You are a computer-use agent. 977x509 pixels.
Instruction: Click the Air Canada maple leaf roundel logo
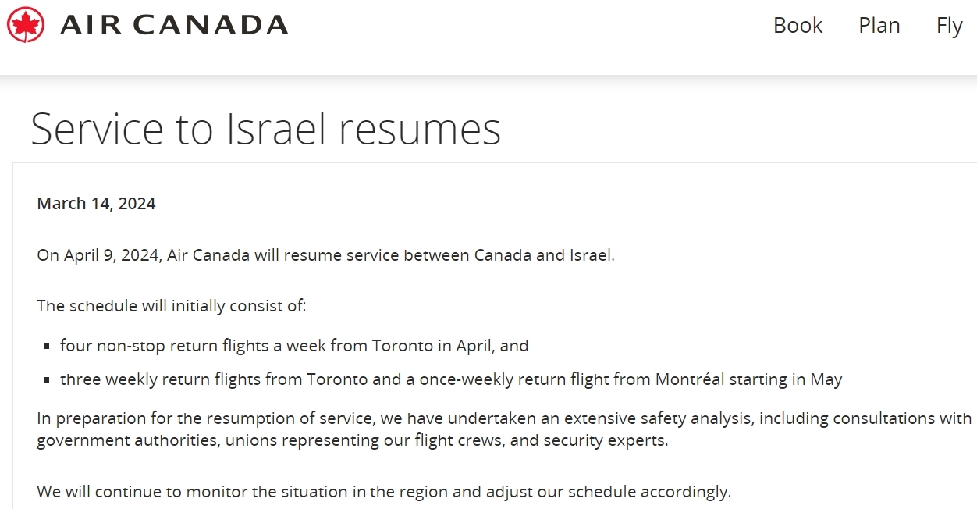click(26, 25)
